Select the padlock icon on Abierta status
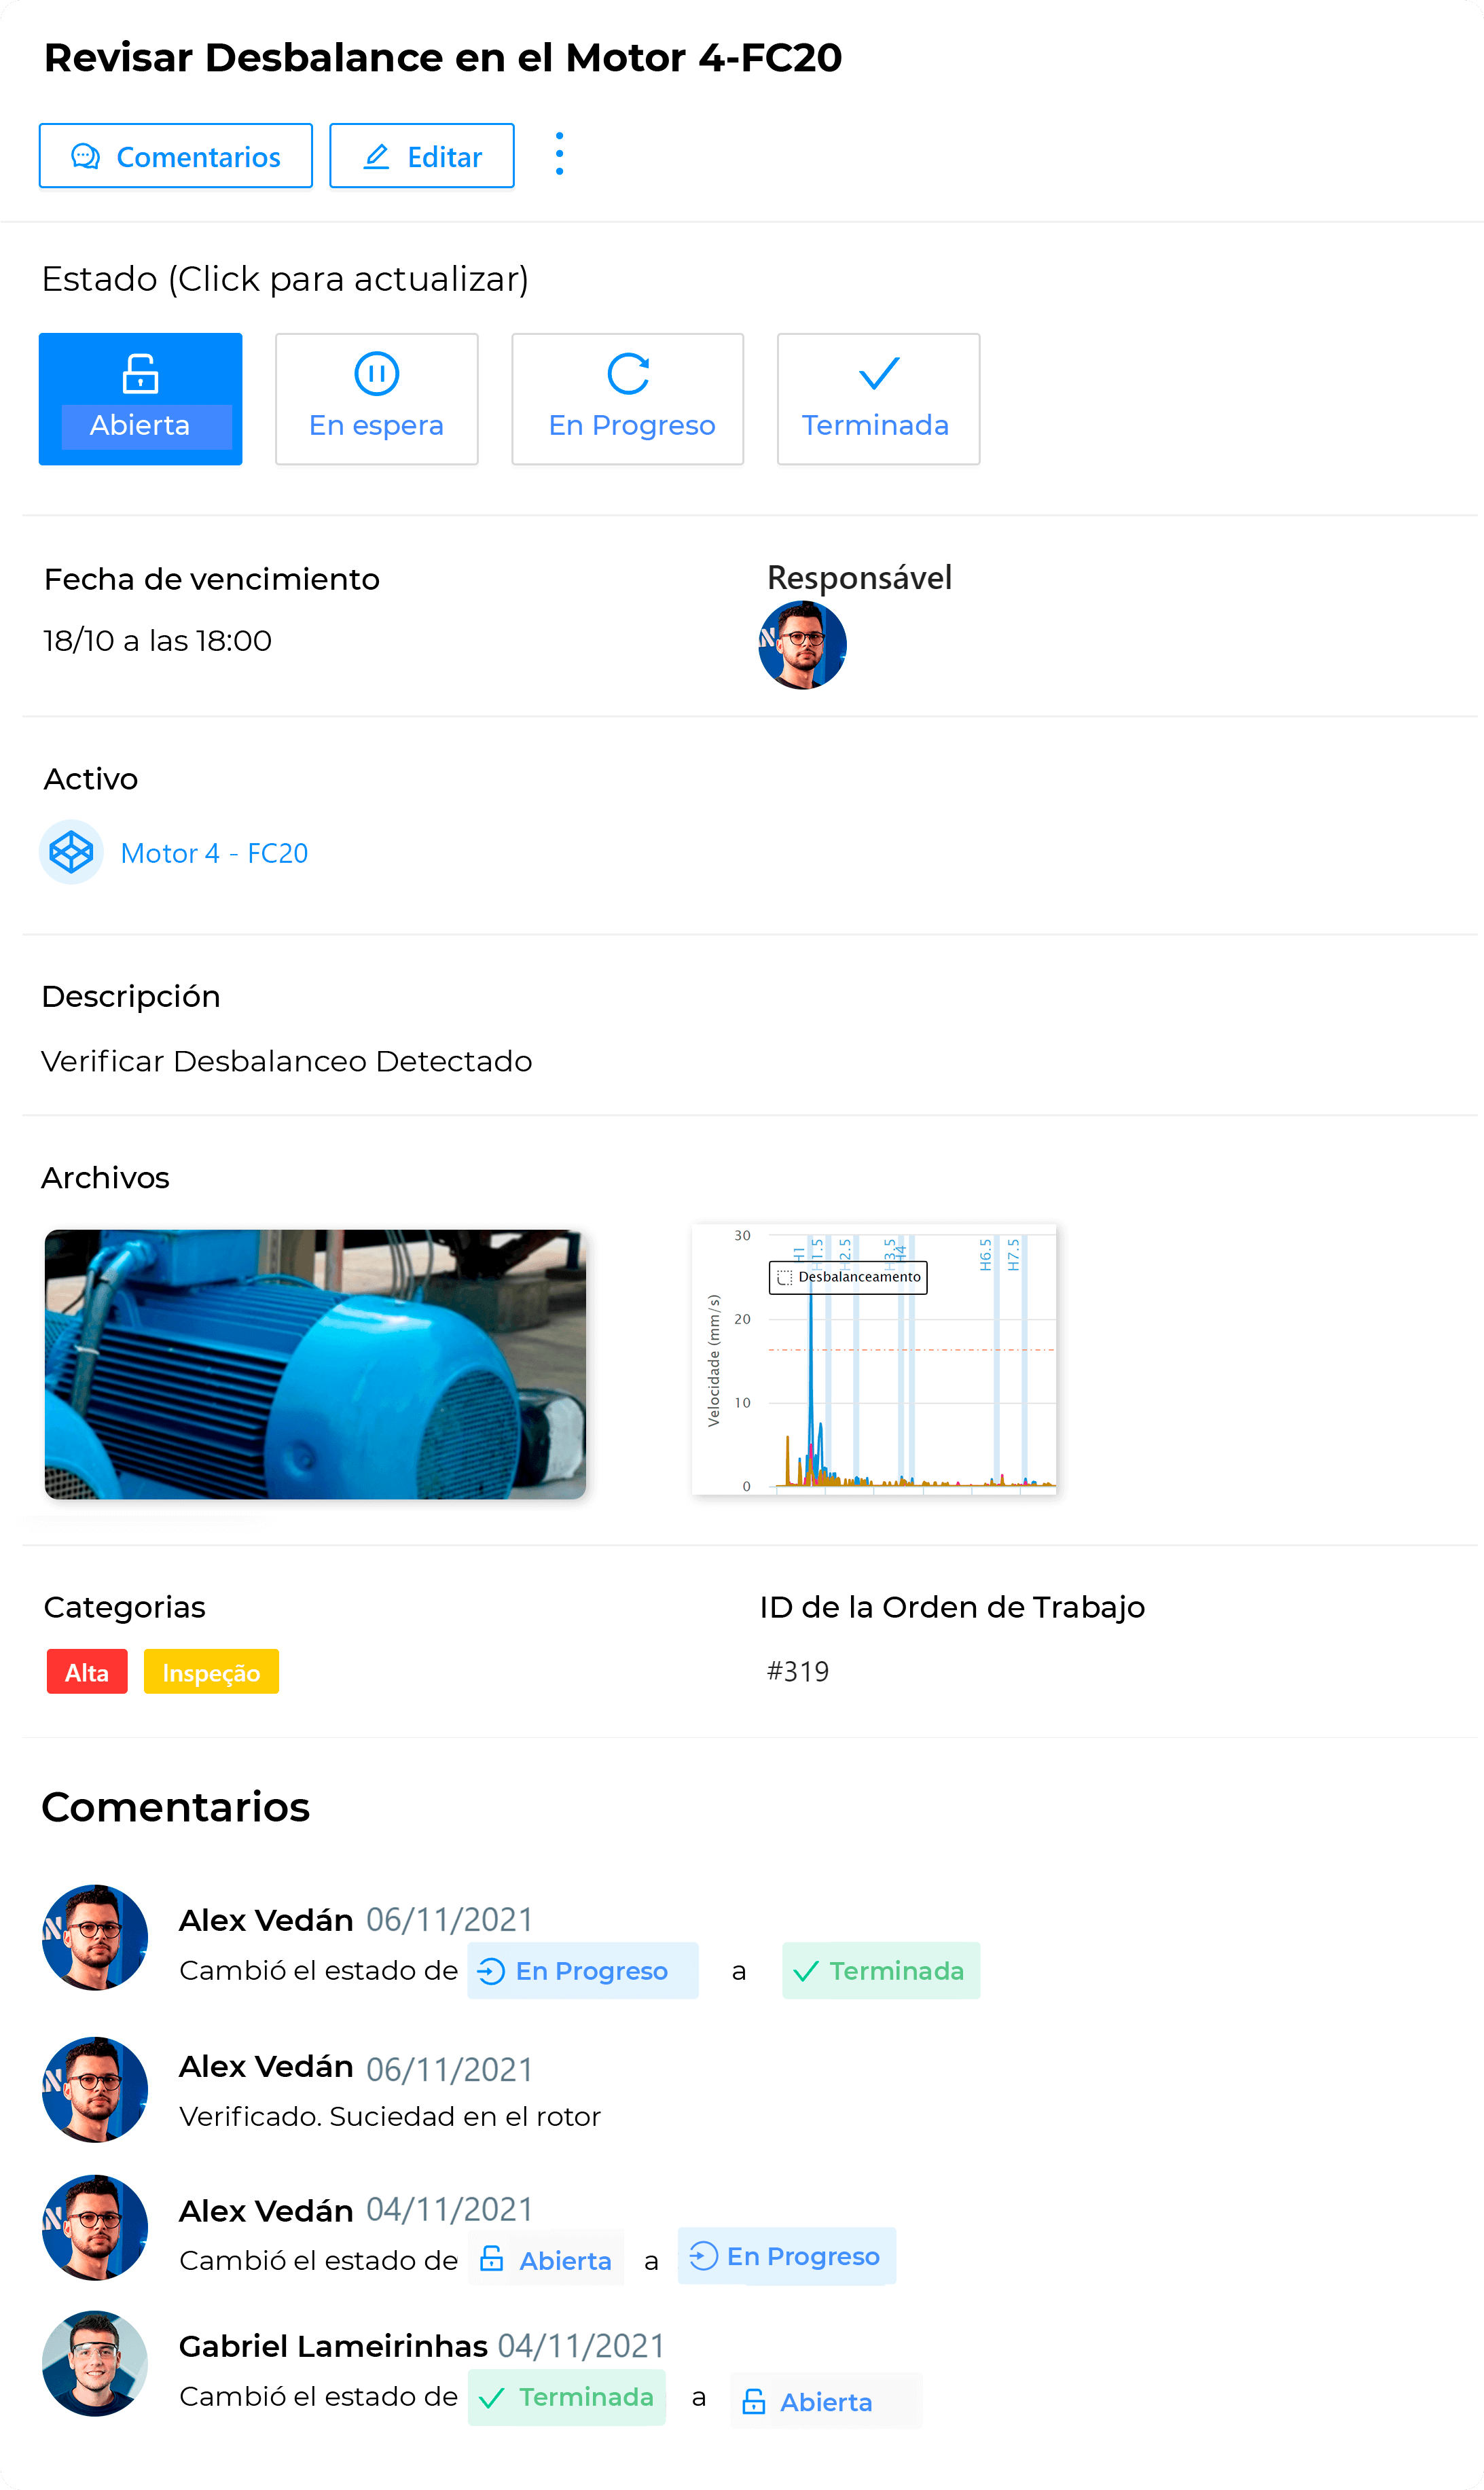 pos(139,375)
